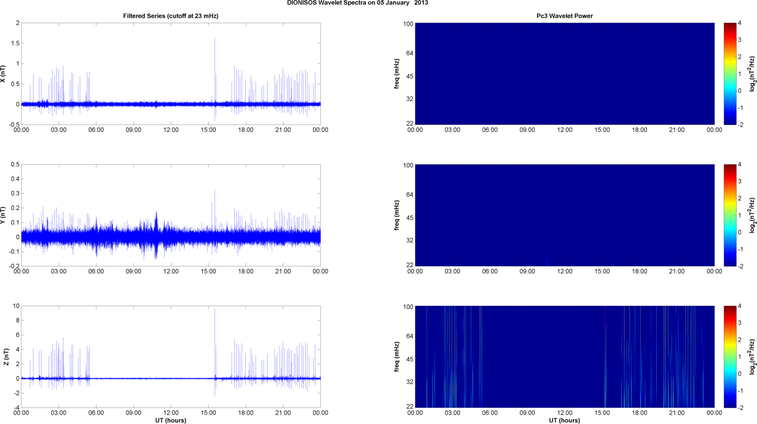
Task: Click the '-0.5' tick on the X (nT) axis
Action: point(14,125)
